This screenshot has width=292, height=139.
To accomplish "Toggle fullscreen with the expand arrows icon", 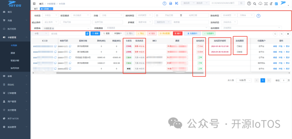I will click(x=266, y=4).
